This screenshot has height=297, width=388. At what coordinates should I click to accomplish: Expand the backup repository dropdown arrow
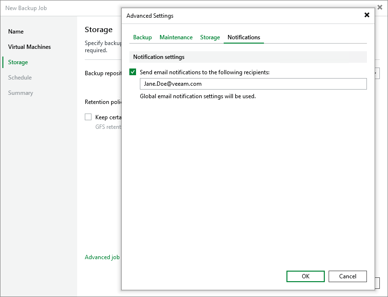pos(377,73)
